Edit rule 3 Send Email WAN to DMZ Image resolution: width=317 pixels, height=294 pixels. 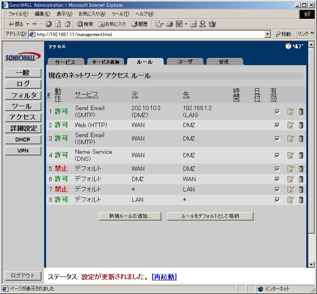(290, 139)
